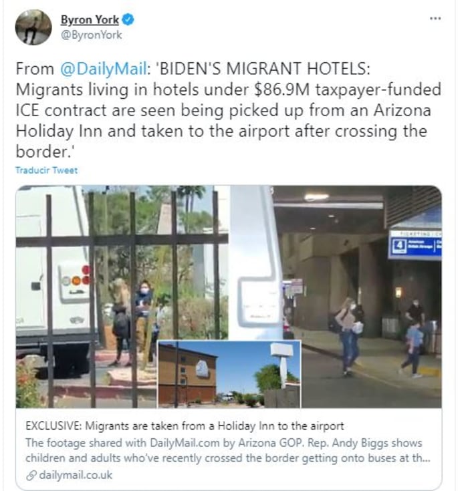Click the Byron York display name

coord(90,20)
